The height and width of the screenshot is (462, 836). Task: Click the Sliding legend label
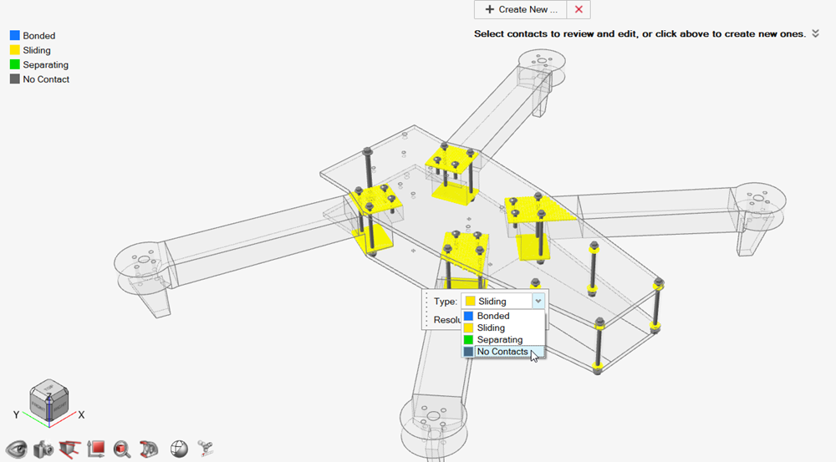coord(37,50)
